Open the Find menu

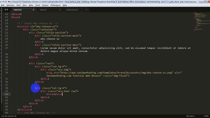18,5
